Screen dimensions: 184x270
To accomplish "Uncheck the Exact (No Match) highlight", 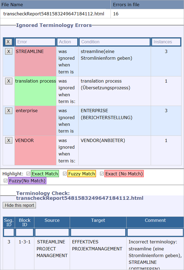I will [x=102, y=173].
